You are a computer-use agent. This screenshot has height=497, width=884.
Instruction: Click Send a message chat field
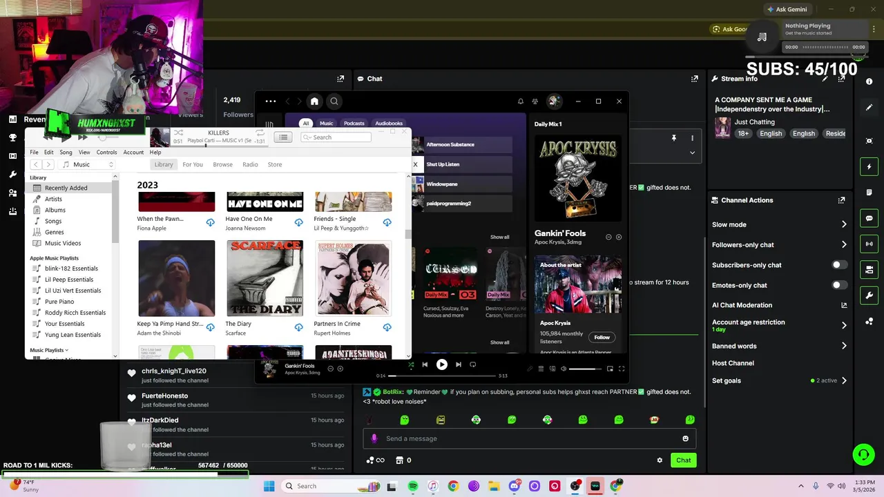[x=529, y=438]
